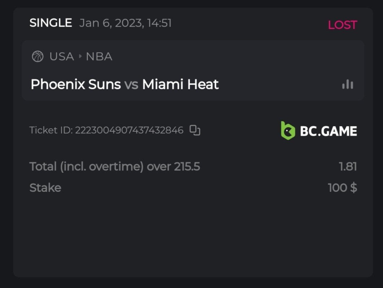383x288 pixels.
Task: Click the LOST status label
Action: [x=342, y=25]
